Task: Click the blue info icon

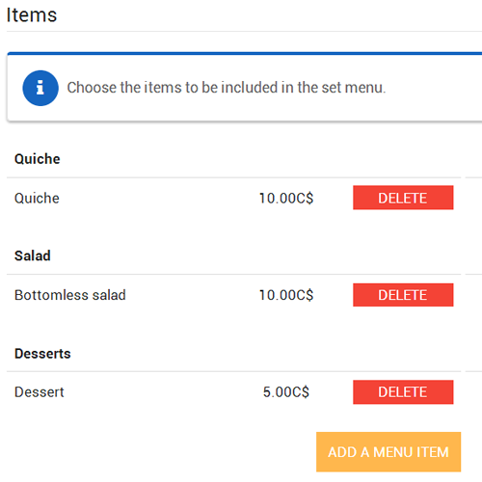Action: 40,88
